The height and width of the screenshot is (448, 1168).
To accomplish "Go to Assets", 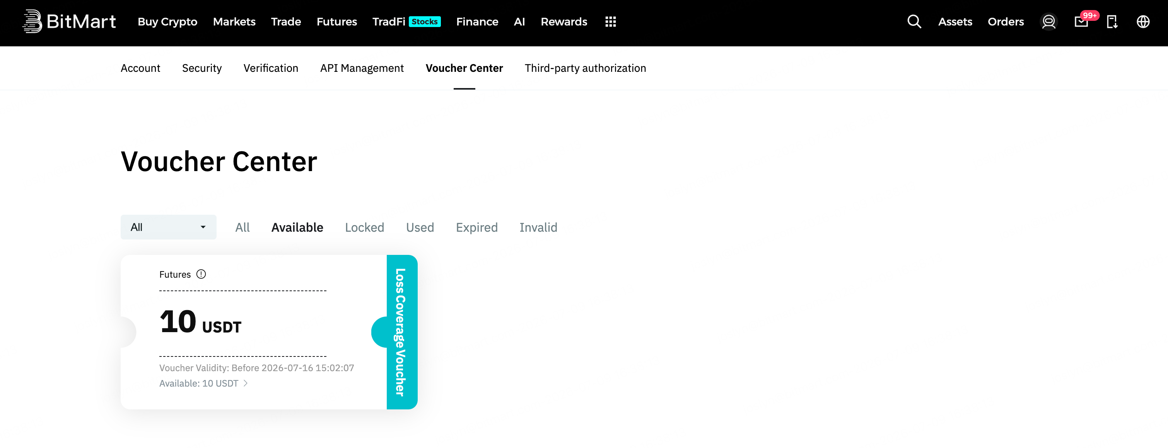I will point(955,21).
